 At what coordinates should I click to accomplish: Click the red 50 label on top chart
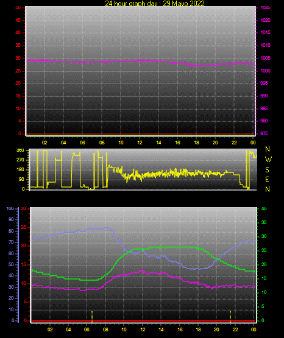click(18, 8)
